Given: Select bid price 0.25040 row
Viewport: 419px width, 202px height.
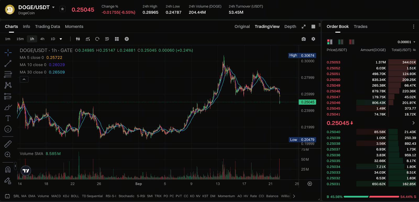Looking at the screenshot, I should point(371,132).
